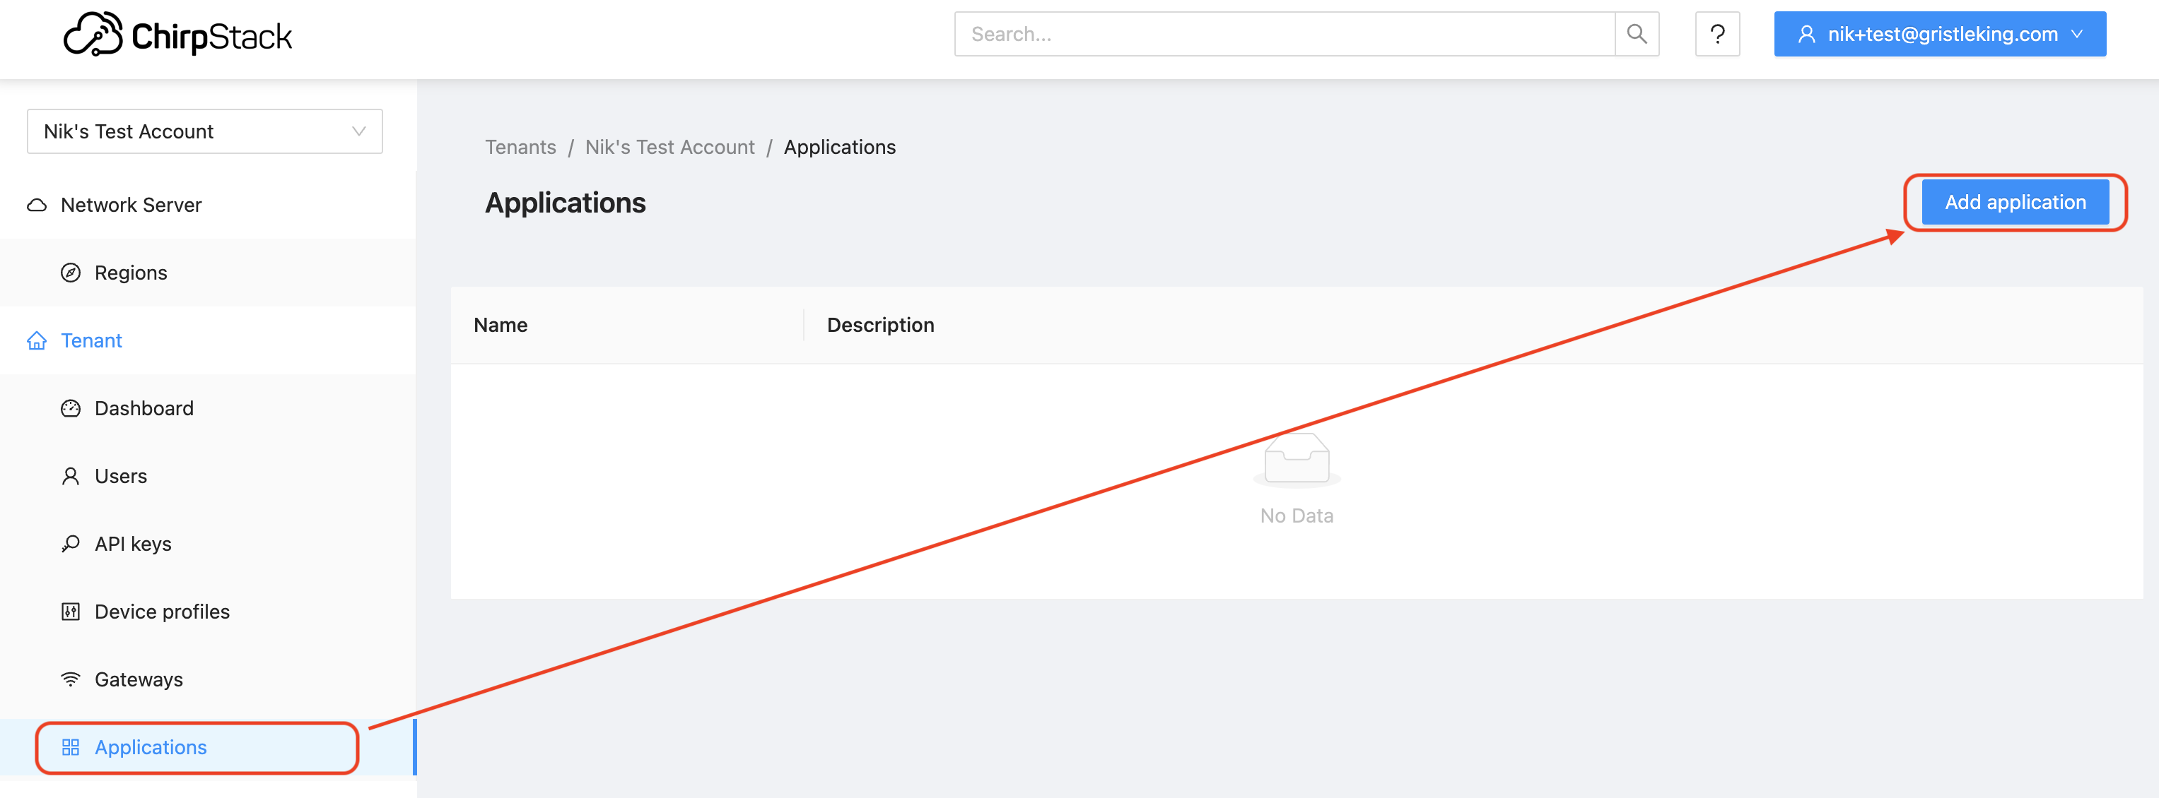This screenshot has width=2159, height=798.
Task: Click the Regions compass icon
Action: 71,273
